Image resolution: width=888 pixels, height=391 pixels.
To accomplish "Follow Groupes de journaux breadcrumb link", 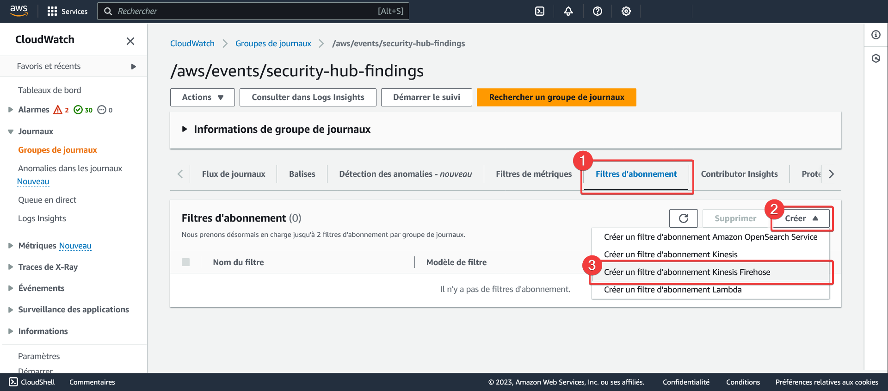I will 273,43.
